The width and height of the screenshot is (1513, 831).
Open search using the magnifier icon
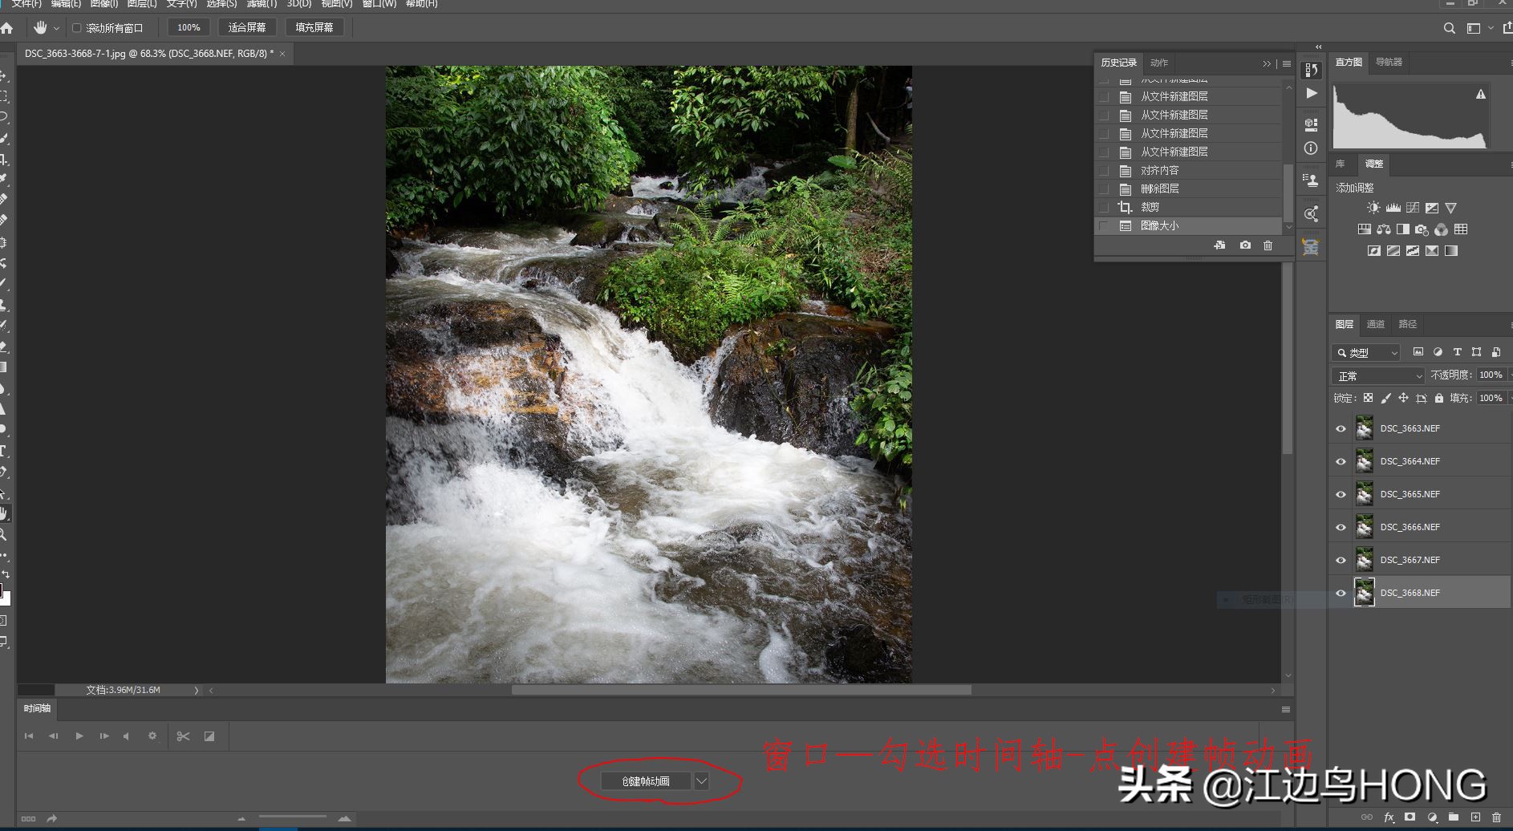(x=1449, y=28)
